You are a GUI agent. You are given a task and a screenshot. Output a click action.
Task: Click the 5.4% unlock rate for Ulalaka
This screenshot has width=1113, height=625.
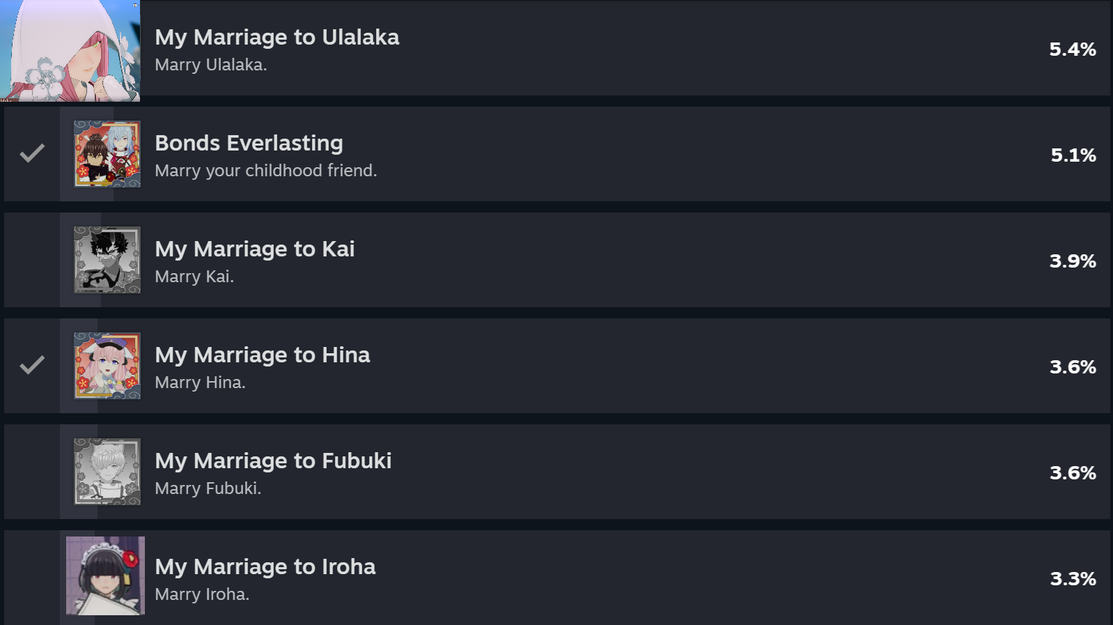1073,49
